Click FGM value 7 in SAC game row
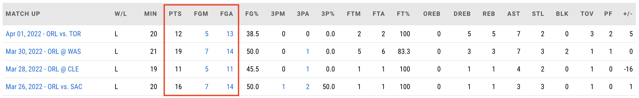 click(x=207, y=87)
